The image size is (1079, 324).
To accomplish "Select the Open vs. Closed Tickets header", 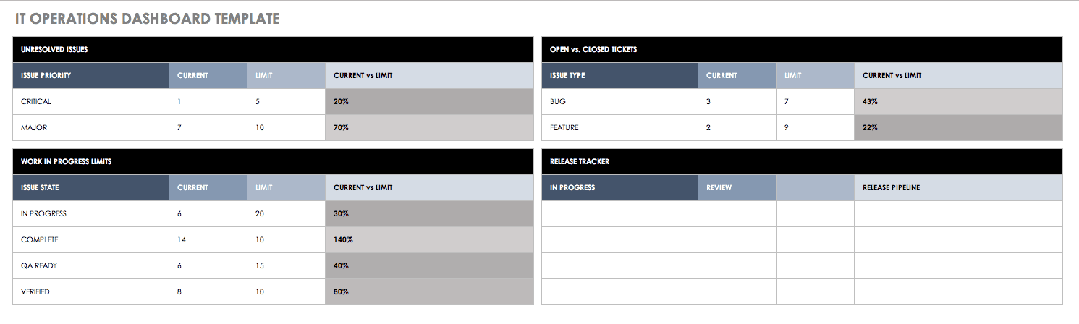I will coord(593,50).
